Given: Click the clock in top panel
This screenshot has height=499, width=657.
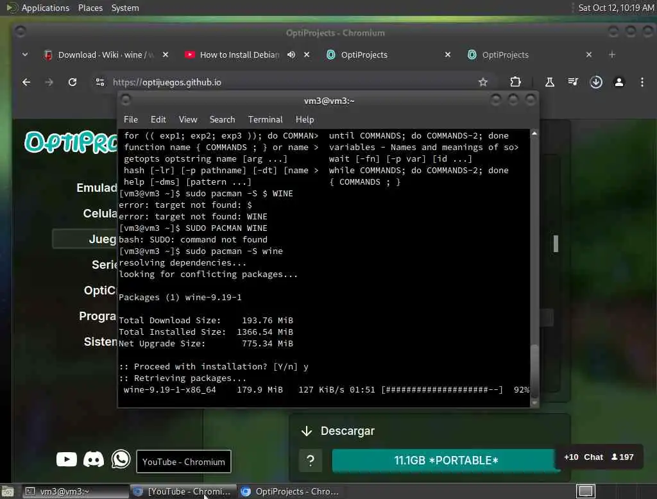Looking at the screenshot, I should [616, 8].
